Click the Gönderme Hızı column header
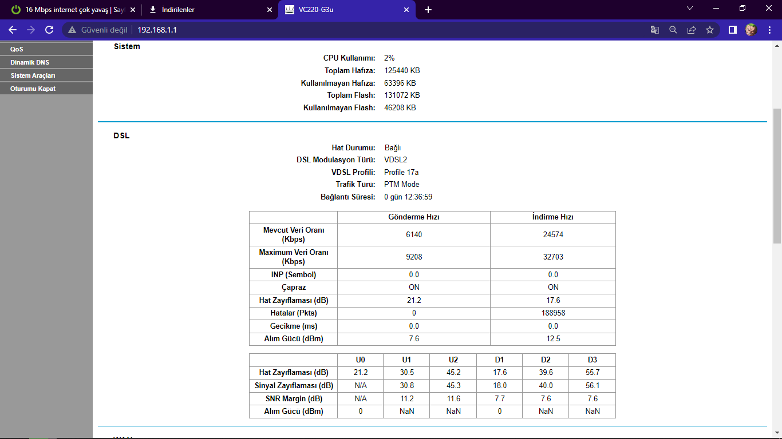 click(x=414, y=217)
